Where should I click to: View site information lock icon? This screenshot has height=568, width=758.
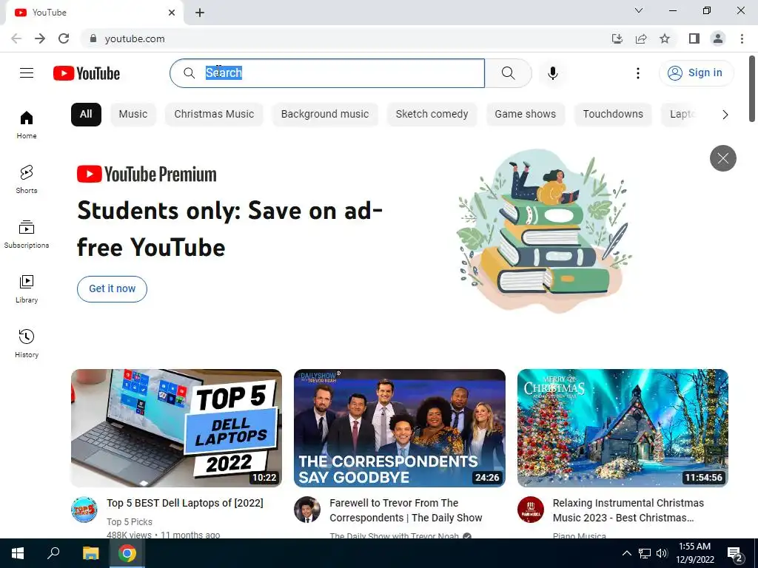click(93, 38)
